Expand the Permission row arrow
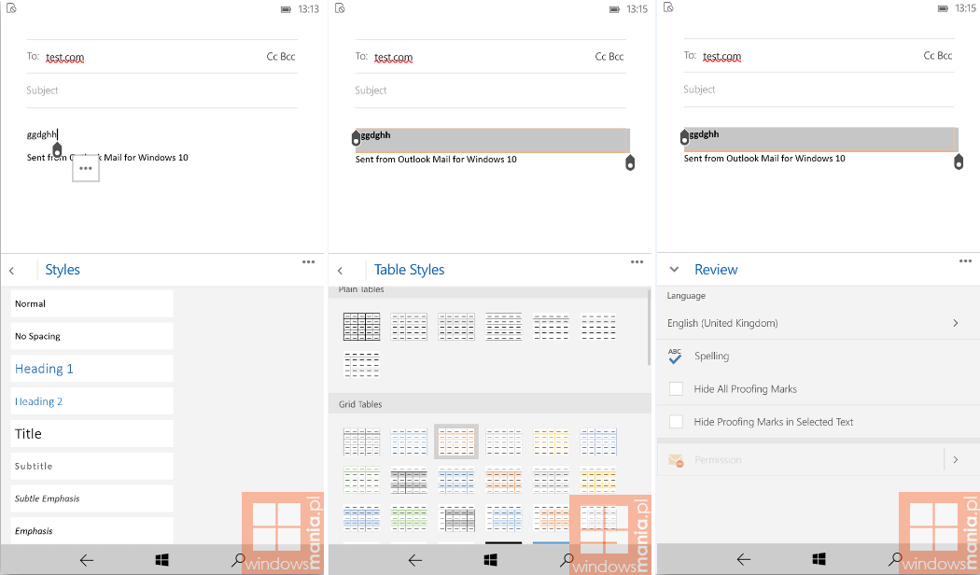Screen dimensions: 980x575 tap(955, 459)
